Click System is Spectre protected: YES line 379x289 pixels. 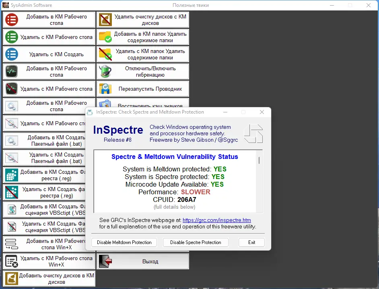pos(175,177)
